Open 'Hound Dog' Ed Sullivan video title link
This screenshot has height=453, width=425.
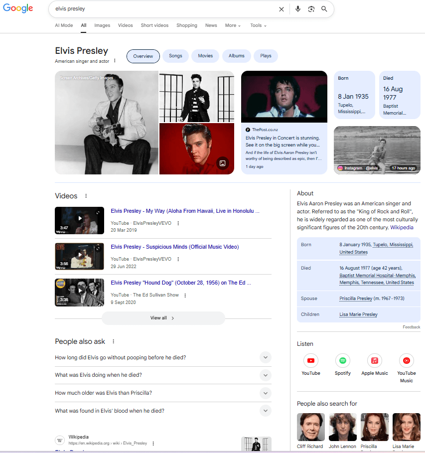181,283
